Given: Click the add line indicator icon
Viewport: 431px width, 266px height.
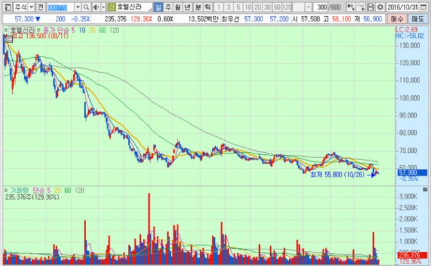Looking at the screenshot, I should pos(361,7).
